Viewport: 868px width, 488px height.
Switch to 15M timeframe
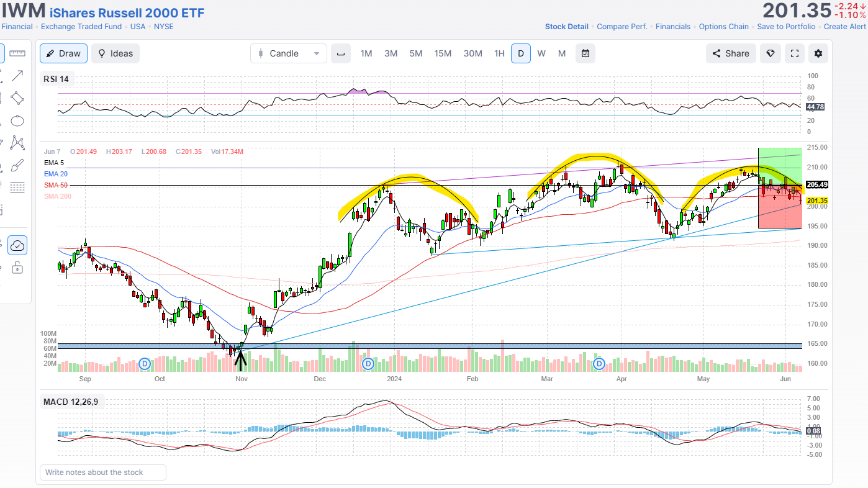[443, 53]
